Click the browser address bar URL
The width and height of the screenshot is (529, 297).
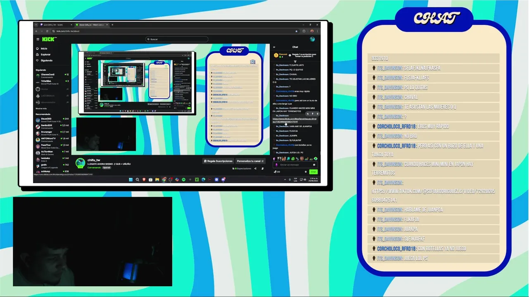click(x=68, y=31)
